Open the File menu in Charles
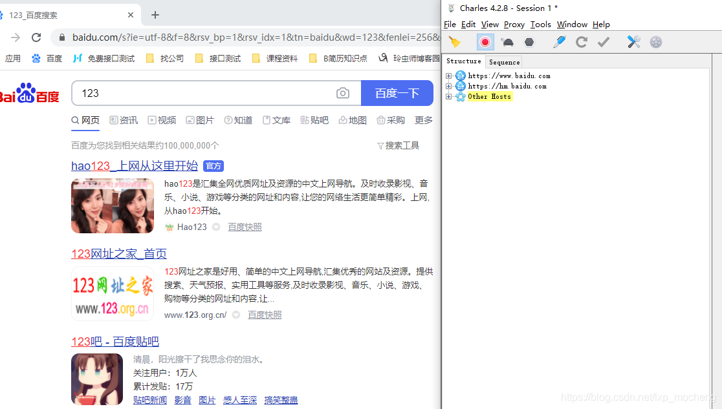The width and height of the screenshot is (722, 409). tap(450, 25)
